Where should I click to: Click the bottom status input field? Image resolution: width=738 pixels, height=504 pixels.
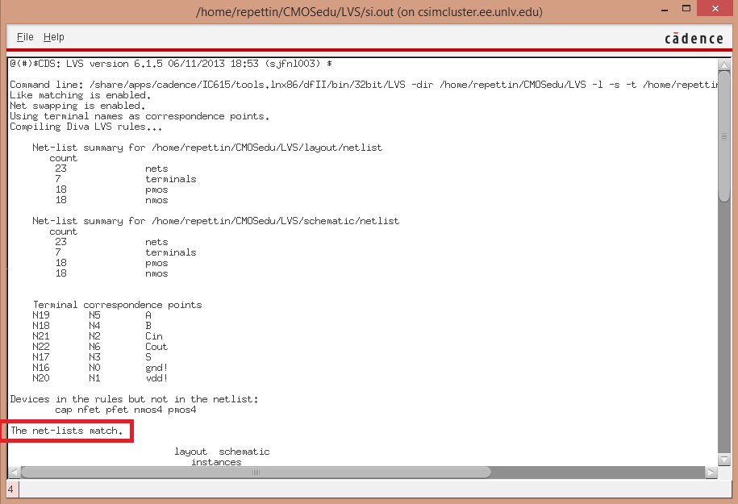375,489
